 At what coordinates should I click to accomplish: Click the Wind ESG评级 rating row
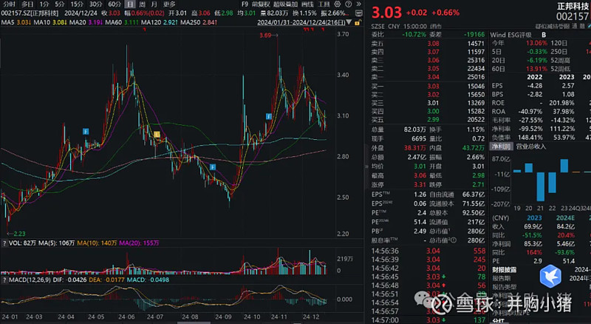[x=519, y=35]
